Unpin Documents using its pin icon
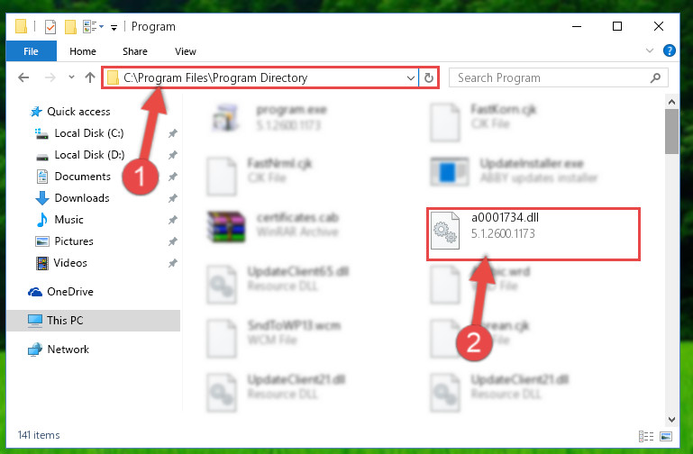The width and height of the screenshot is (693, 454). coord(173,177)
